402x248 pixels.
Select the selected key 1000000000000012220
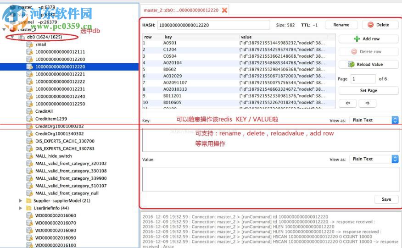69,67
